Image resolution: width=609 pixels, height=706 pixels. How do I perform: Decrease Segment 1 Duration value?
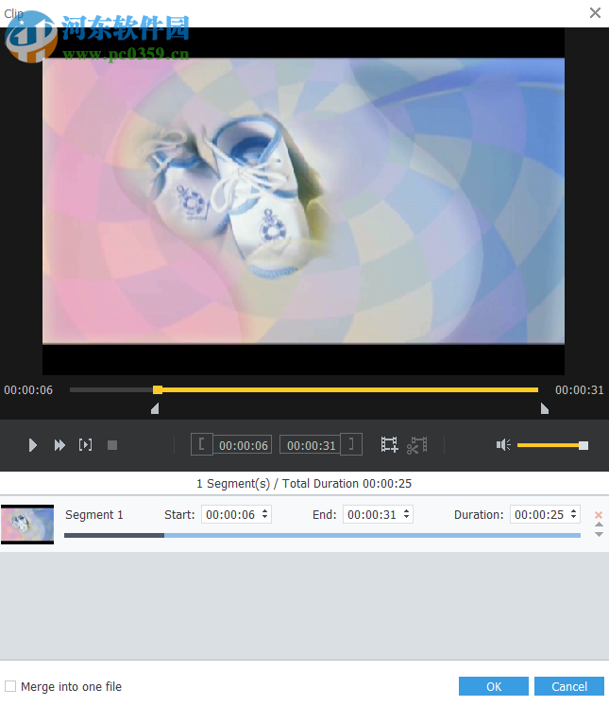[574, 518]
